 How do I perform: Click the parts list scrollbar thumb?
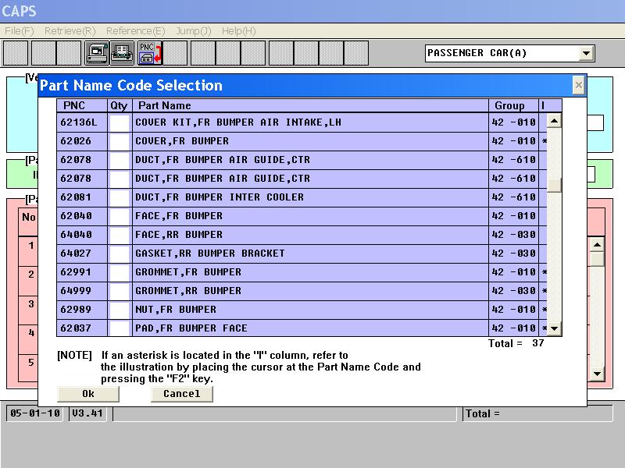click(x=554, y=185)
